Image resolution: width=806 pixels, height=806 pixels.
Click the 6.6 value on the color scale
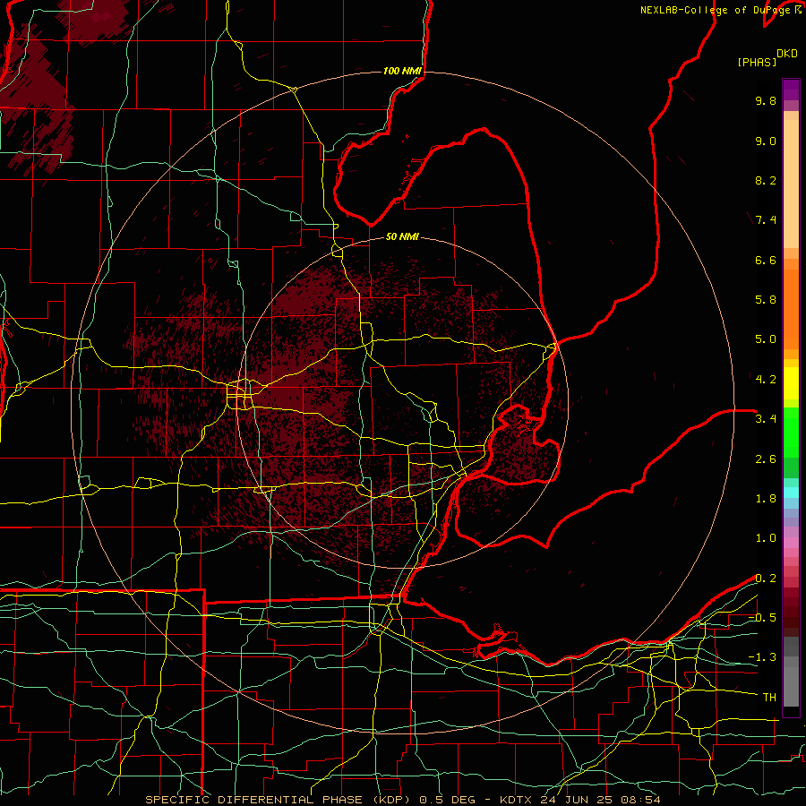tap(766, 260)
